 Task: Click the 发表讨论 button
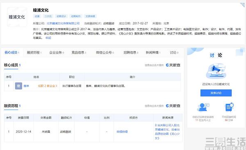coord(216,93)
